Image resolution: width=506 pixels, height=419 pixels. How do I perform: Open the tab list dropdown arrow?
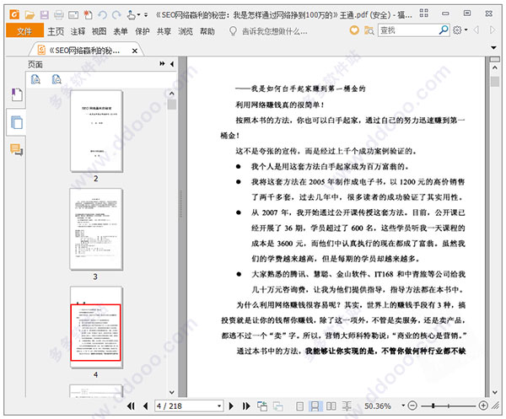[x=493, y=47]
